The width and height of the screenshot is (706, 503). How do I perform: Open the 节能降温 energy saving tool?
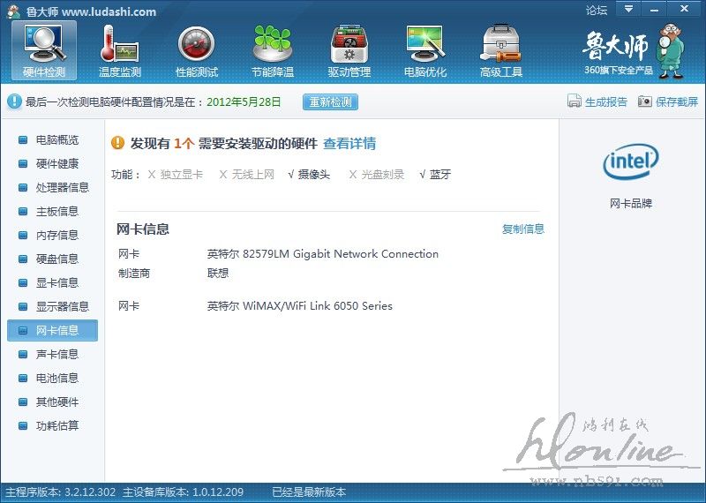click(x=273, y=51)
